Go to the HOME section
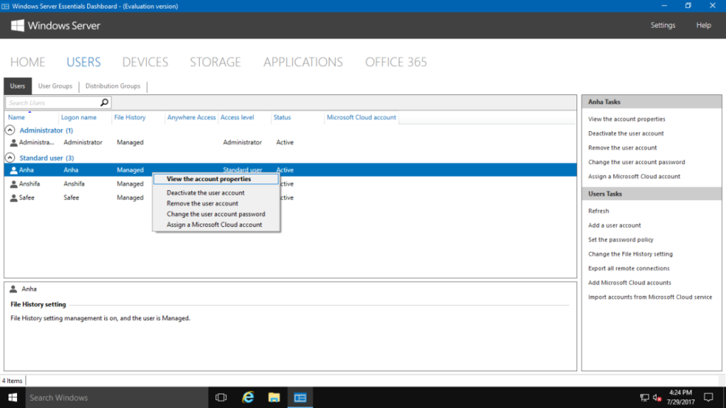 (28, 62)
